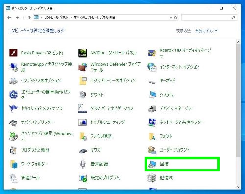The height and width of the screenshot is (194, 245).
Task: Refresh the control panel view
Action: pyautogui.click(x=176, y=17)
